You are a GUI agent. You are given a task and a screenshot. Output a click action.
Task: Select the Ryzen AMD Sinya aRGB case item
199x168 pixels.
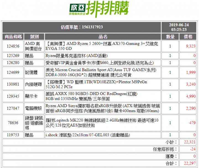tap(103, 108)
